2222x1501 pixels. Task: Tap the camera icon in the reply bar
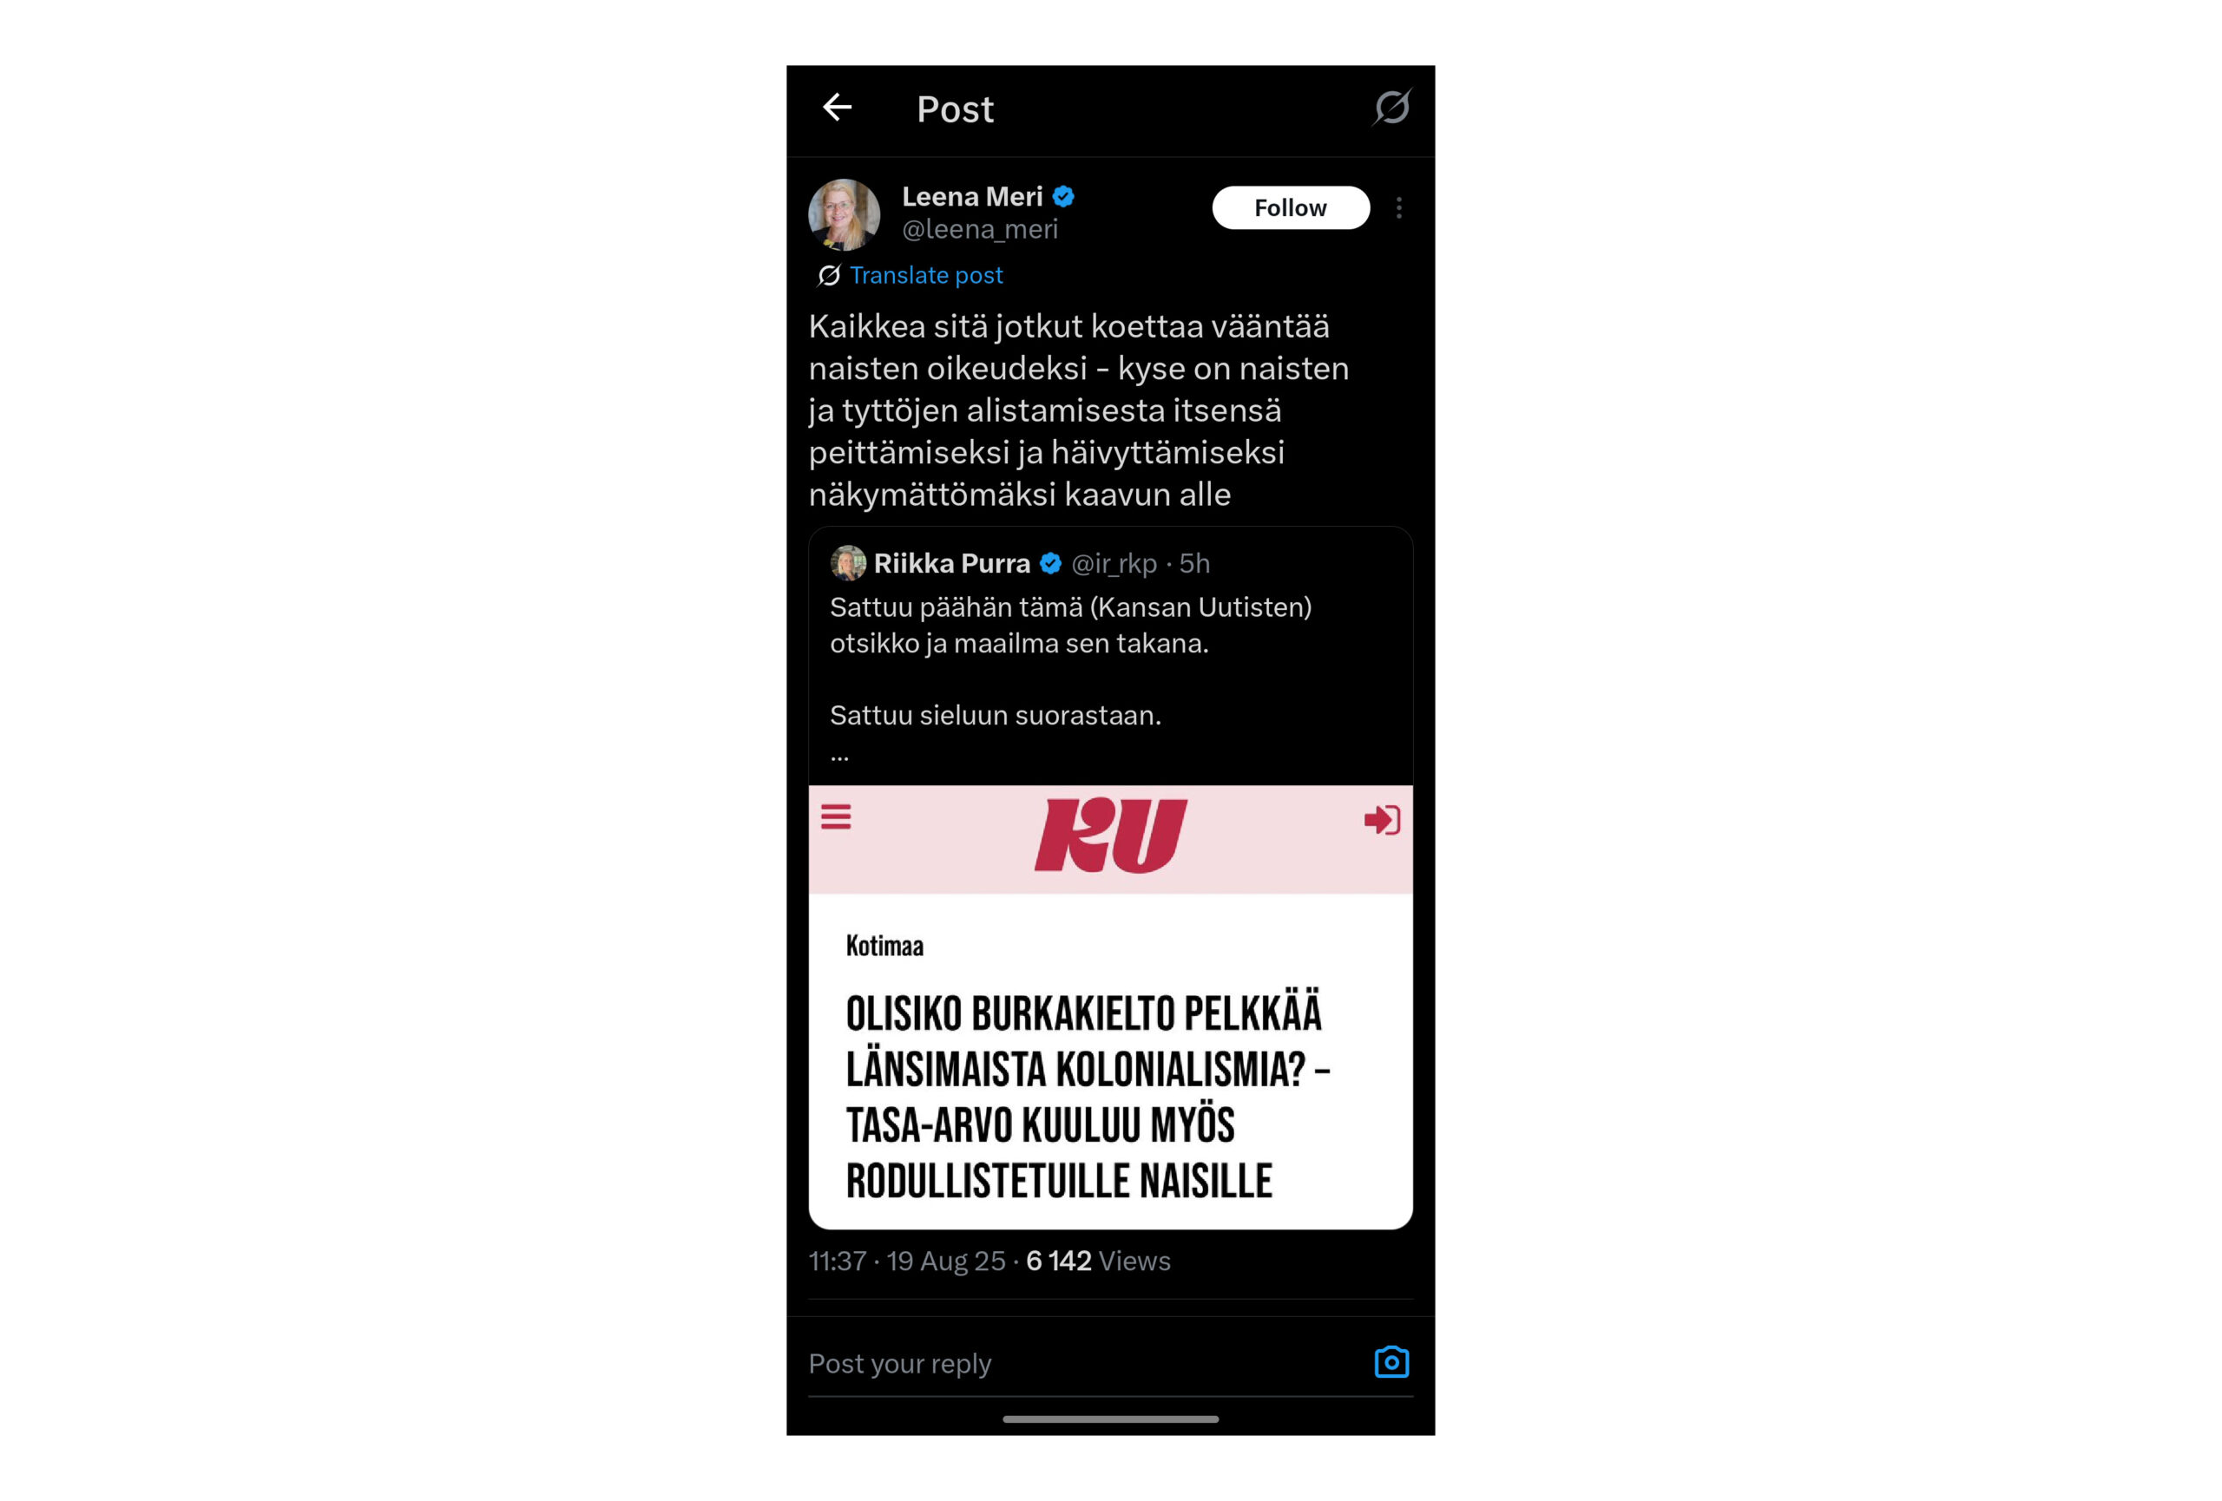[1392, 1361]
